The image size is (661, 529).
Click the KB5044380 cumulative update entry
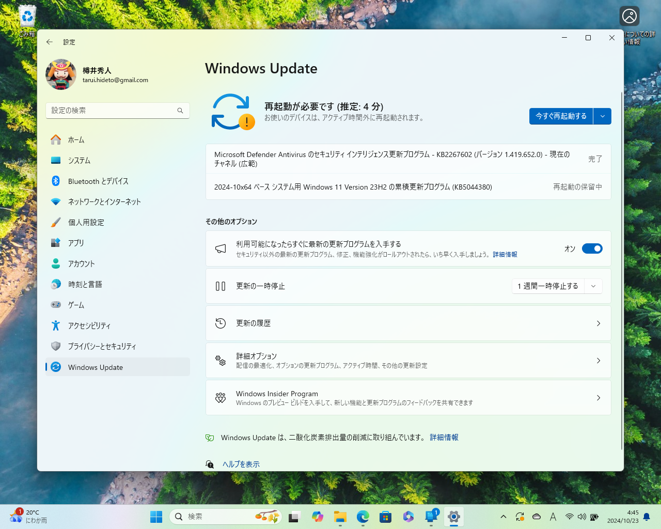pos(408,187)
